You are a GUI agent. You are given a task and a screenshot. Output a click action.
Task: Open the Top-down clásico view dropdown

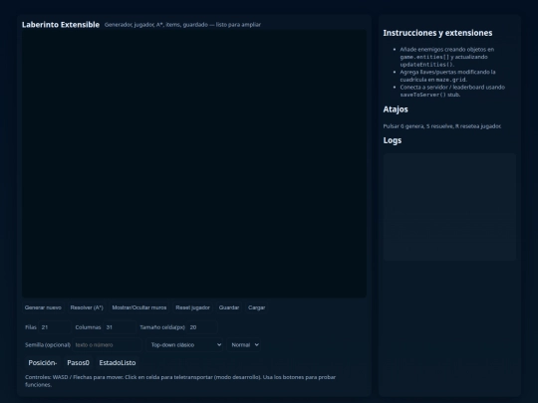point(185,344)
